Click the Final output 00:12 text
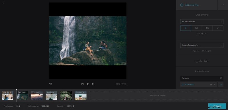Screen dimensions: 228x110 [x=12, y=106]
